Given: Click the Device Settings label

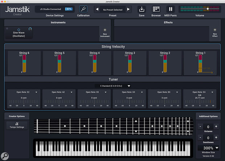Looking at the screenshot, I should (x=55, y=16).
